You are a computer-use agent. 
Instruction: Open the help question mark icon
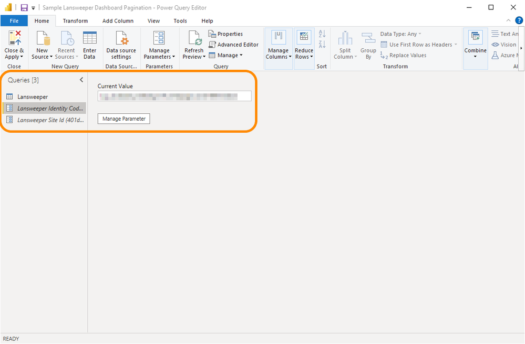519,20
